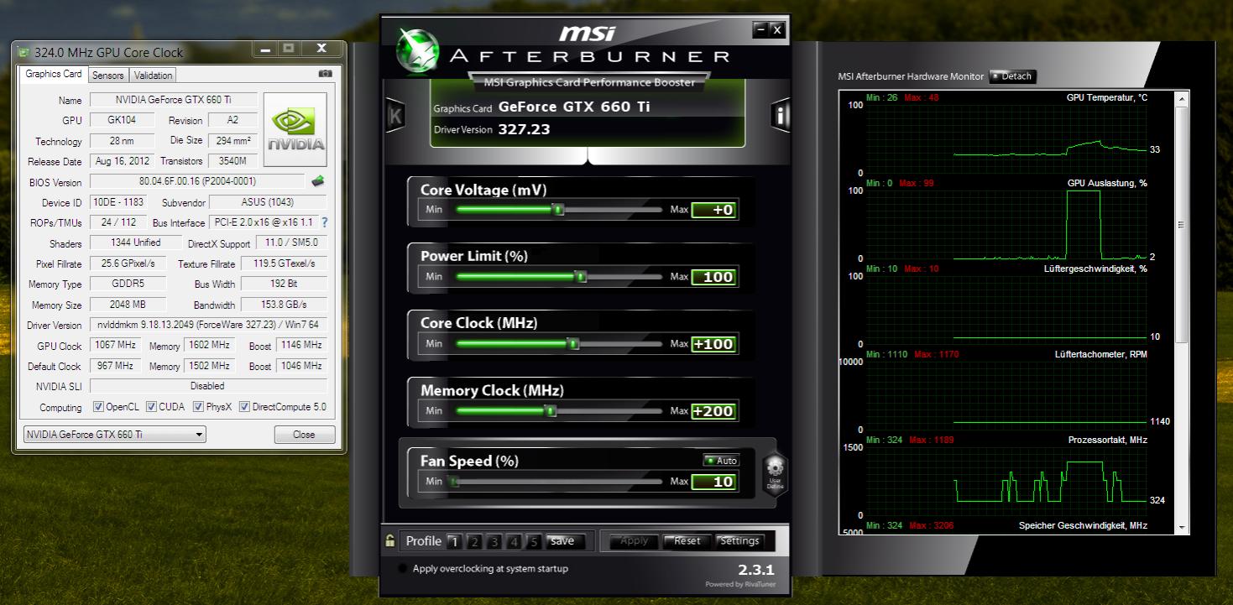The image size is (1233, 605).
Task: Click the BIOS Version value field
Action: tap(197, 181)
